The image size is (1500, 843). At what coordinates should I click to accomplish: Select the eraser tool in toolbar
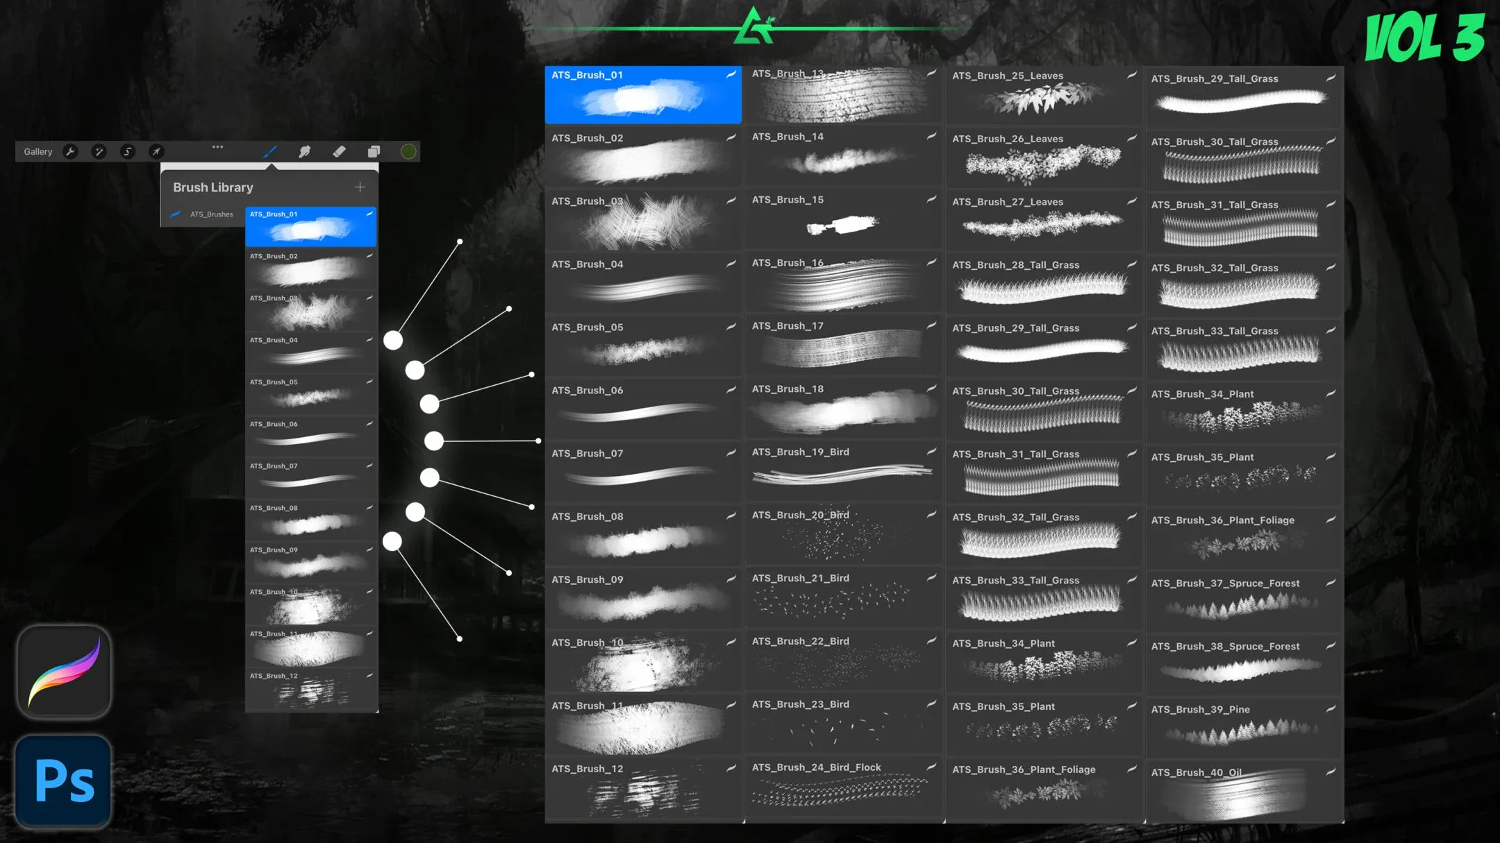tap(338, 151)
